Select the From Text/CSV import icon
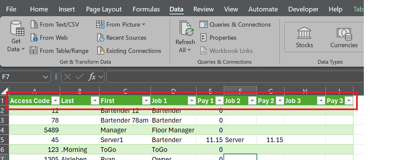Viewport: 403px width, 160px height. coord(34,25)
